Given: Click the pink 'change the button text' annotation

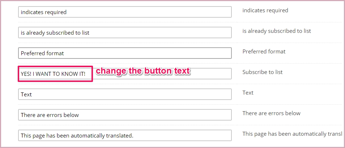Looking at the screenshot, I should (x=143, y=71).
